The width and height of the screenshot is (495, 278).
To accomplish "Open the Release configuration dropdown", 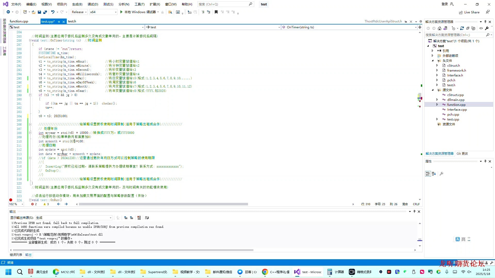I will [79, 12].
